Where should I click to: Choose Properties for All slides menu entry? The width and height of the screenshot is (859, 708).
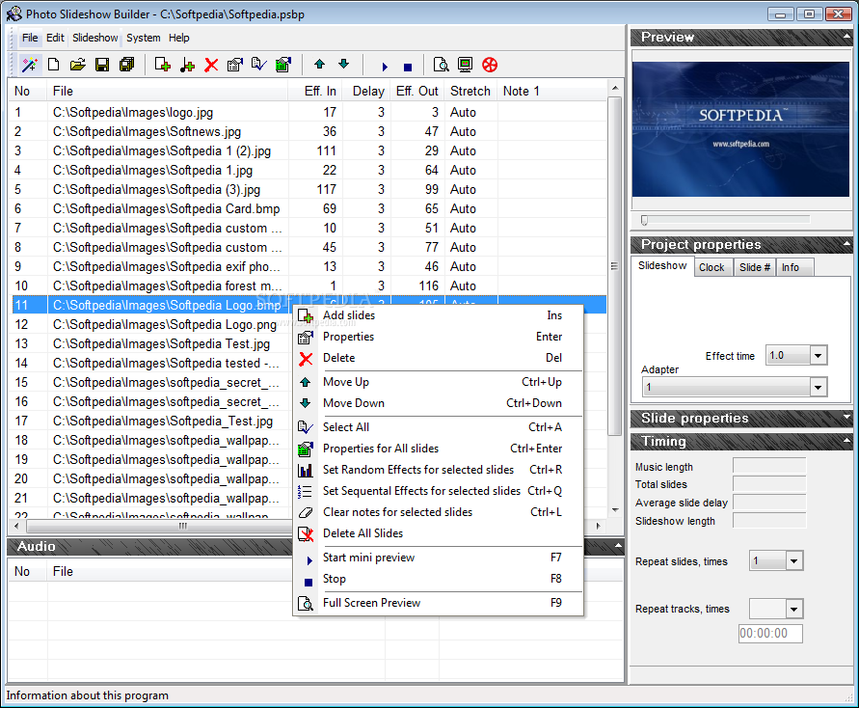pyautogui.click(x=438, y=449)
